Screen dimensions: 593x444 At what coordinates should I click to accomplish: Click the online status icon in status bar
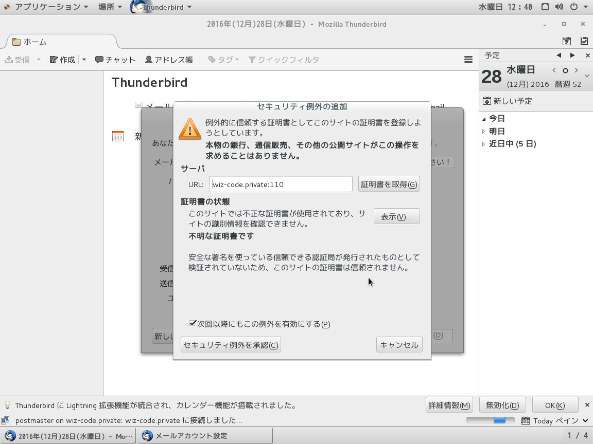pyautogui.click(x=5, y=420)
